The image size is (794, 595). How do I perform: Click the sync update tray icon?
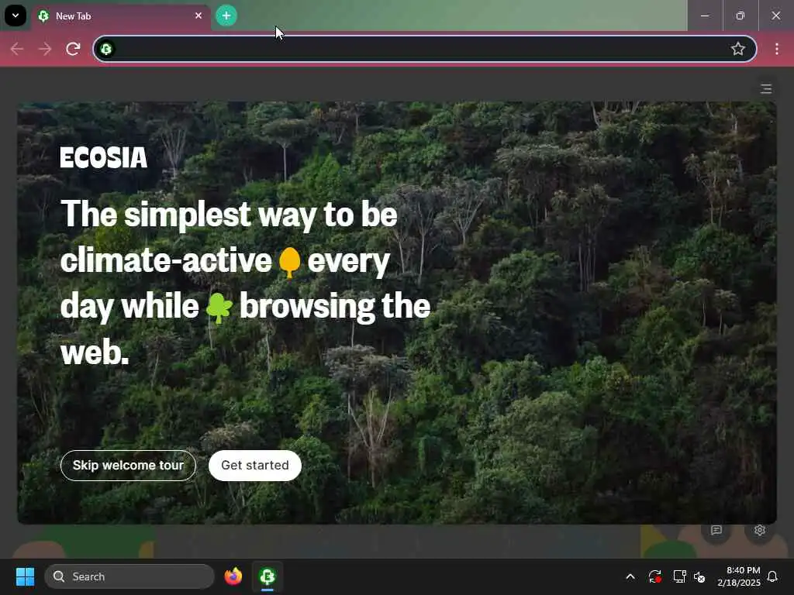coord(654,576)
